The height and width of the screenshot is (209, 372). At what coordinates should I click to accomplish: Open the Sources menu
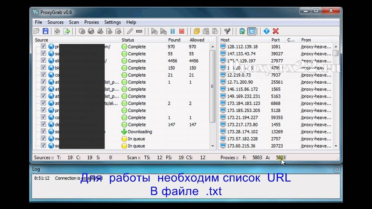tap(56, 22)
